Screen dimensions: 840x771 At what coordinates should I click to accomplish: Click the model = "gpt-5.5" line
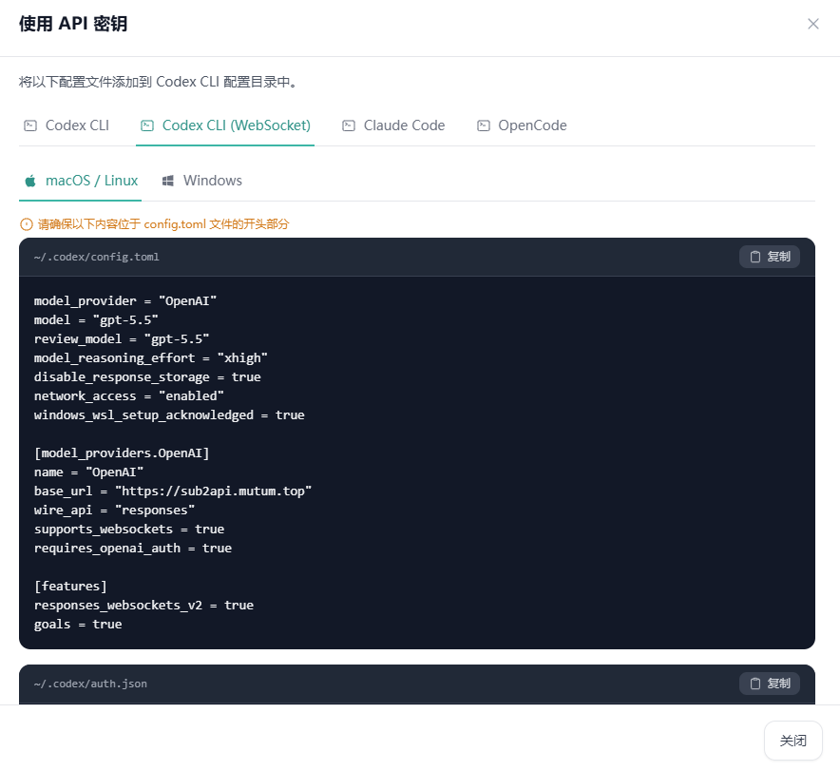96,319
